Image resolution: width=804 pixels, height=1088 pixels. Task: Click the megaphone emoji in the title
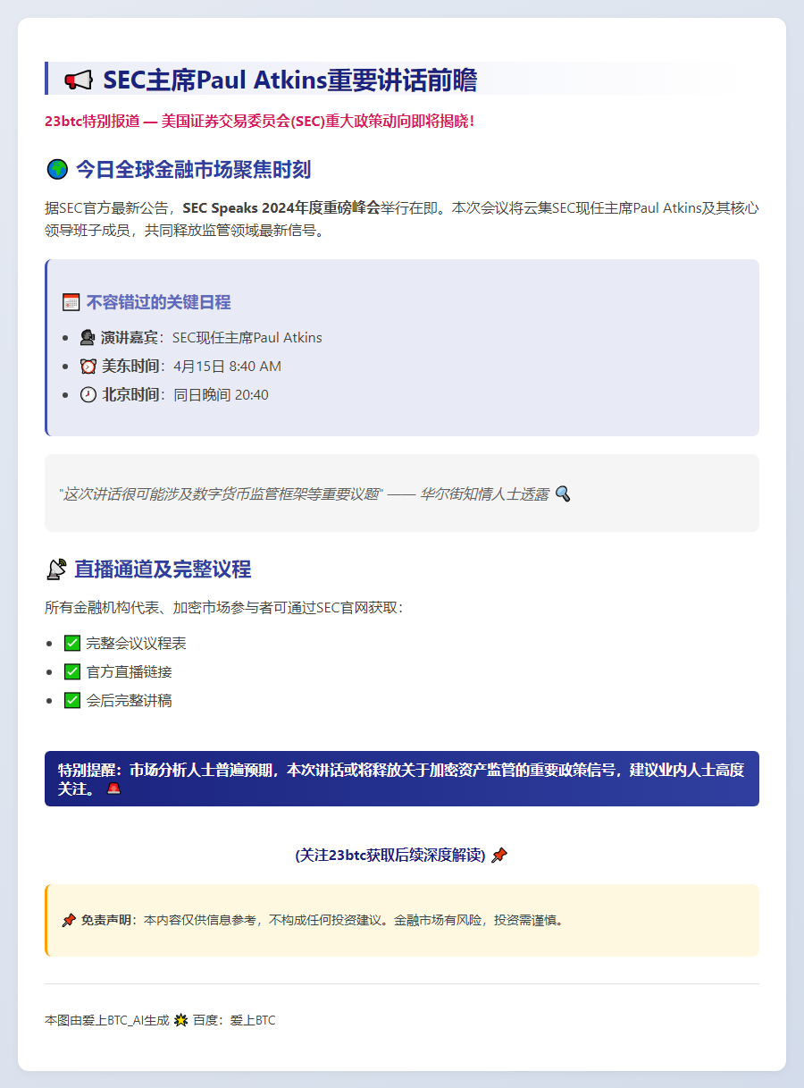tap(79, 80)
